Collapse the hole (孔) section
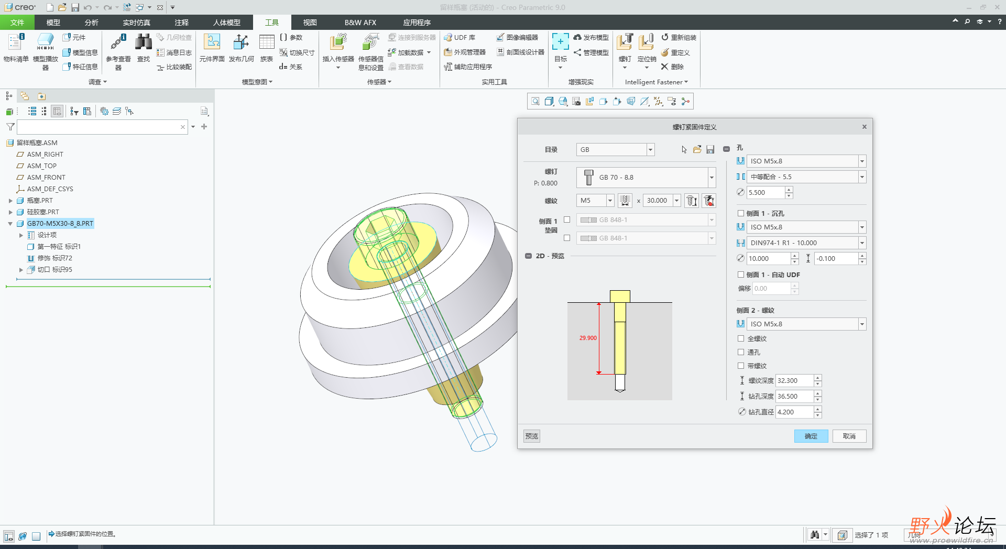This screenshot has width=1006, height=549. click(726, 149)
